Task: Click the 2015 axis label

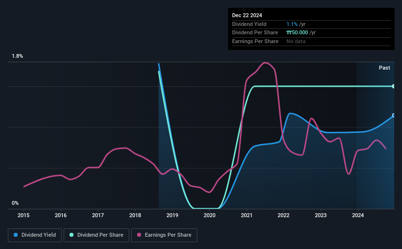Action: coord(24,215)
